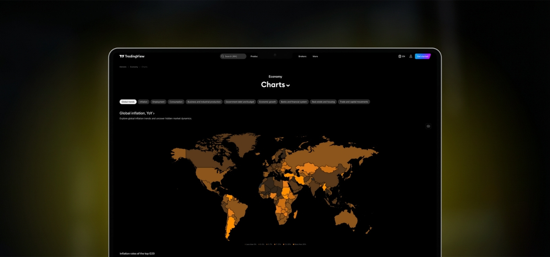Take a snapshot with the camera icon
This screenshot has height=257, width=550.
(x=428, y=126)
